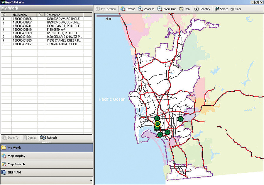This screenshot has width=264, height=185.
Task: Enable the Identify info tool
Action: [202, 9]
